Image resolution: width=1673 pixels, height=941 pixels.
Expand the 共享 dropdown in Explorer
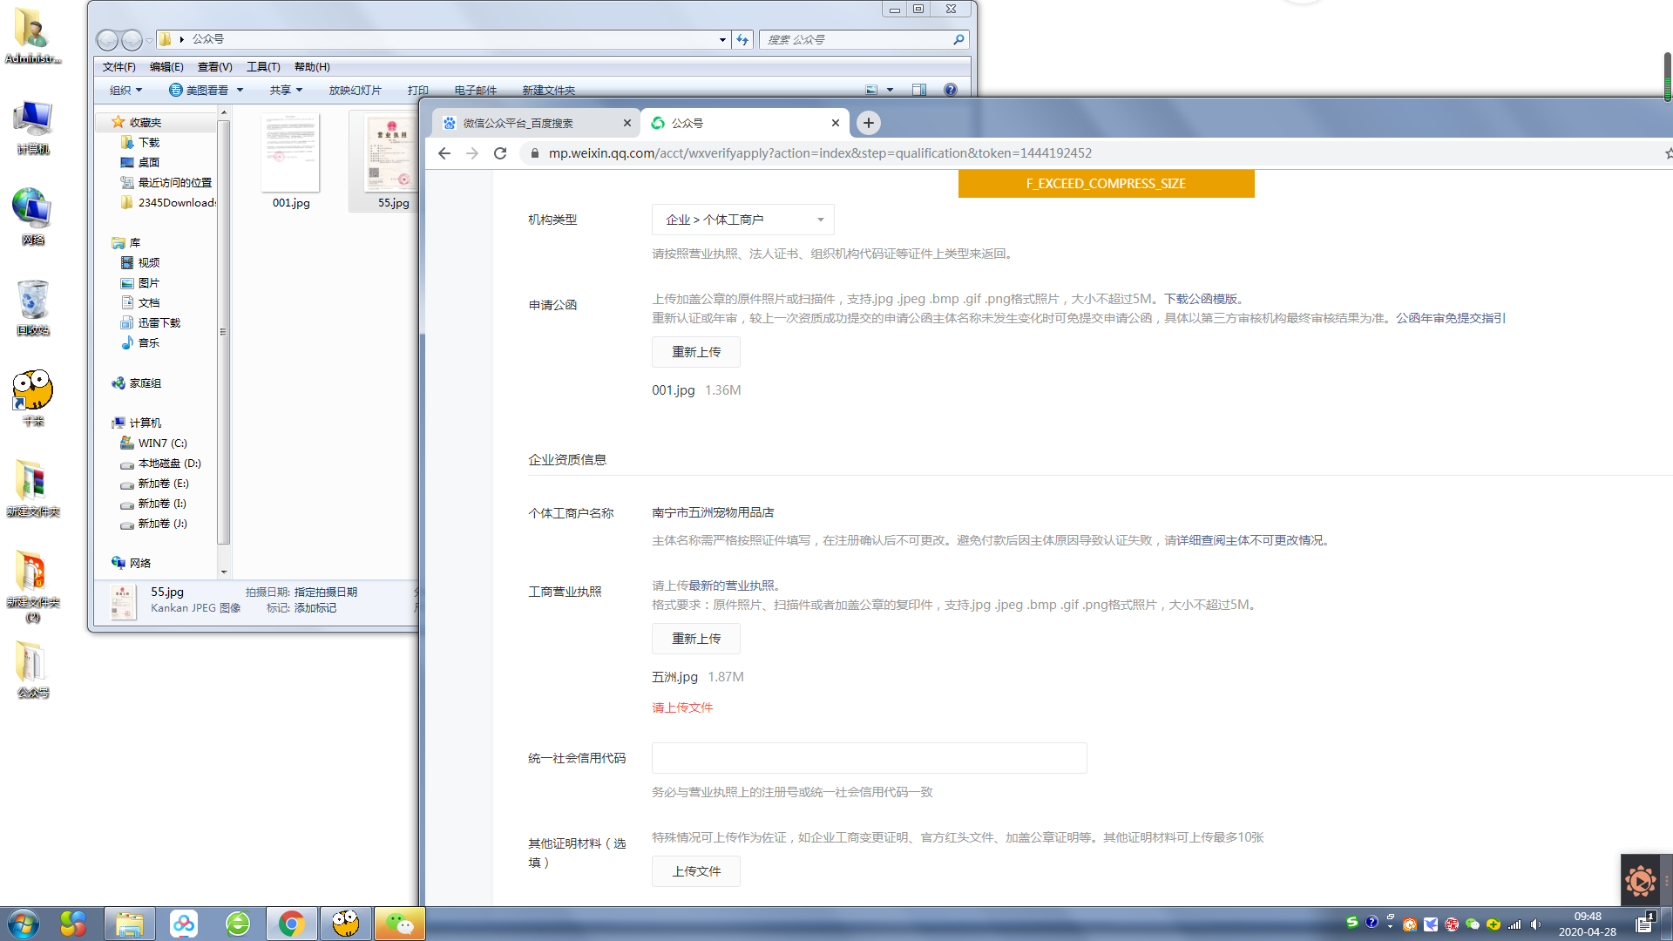(286, 90)
